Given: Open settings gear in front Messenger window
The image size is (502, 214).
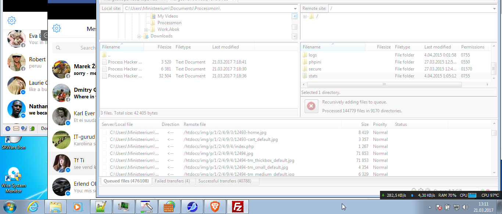Looking at the screenshot, I should 57,28.
